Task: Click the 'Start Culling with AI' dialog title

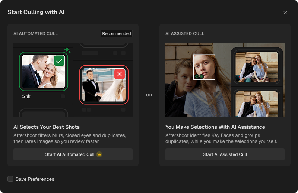Action: (36, 12)
